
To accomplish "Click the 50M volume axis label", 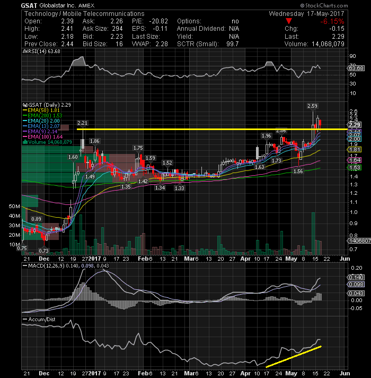I will [14, 207].
